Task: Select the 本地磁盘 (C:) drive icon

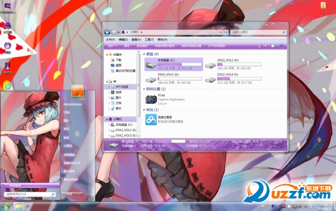Action: [x=151, y=64]
